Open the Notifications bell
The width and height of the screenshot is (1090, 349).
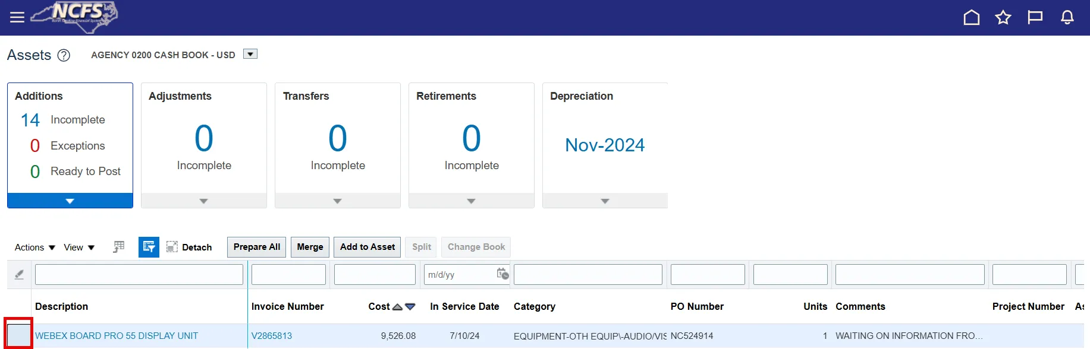point(1067,18)
